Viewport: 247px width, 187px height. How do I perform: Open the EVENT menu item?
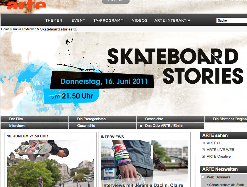tap(78, 21)
